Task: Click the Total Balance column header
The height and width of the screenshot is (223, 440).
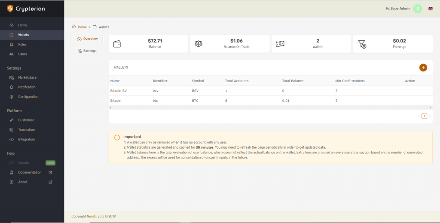Action: [x=293, y=81]
